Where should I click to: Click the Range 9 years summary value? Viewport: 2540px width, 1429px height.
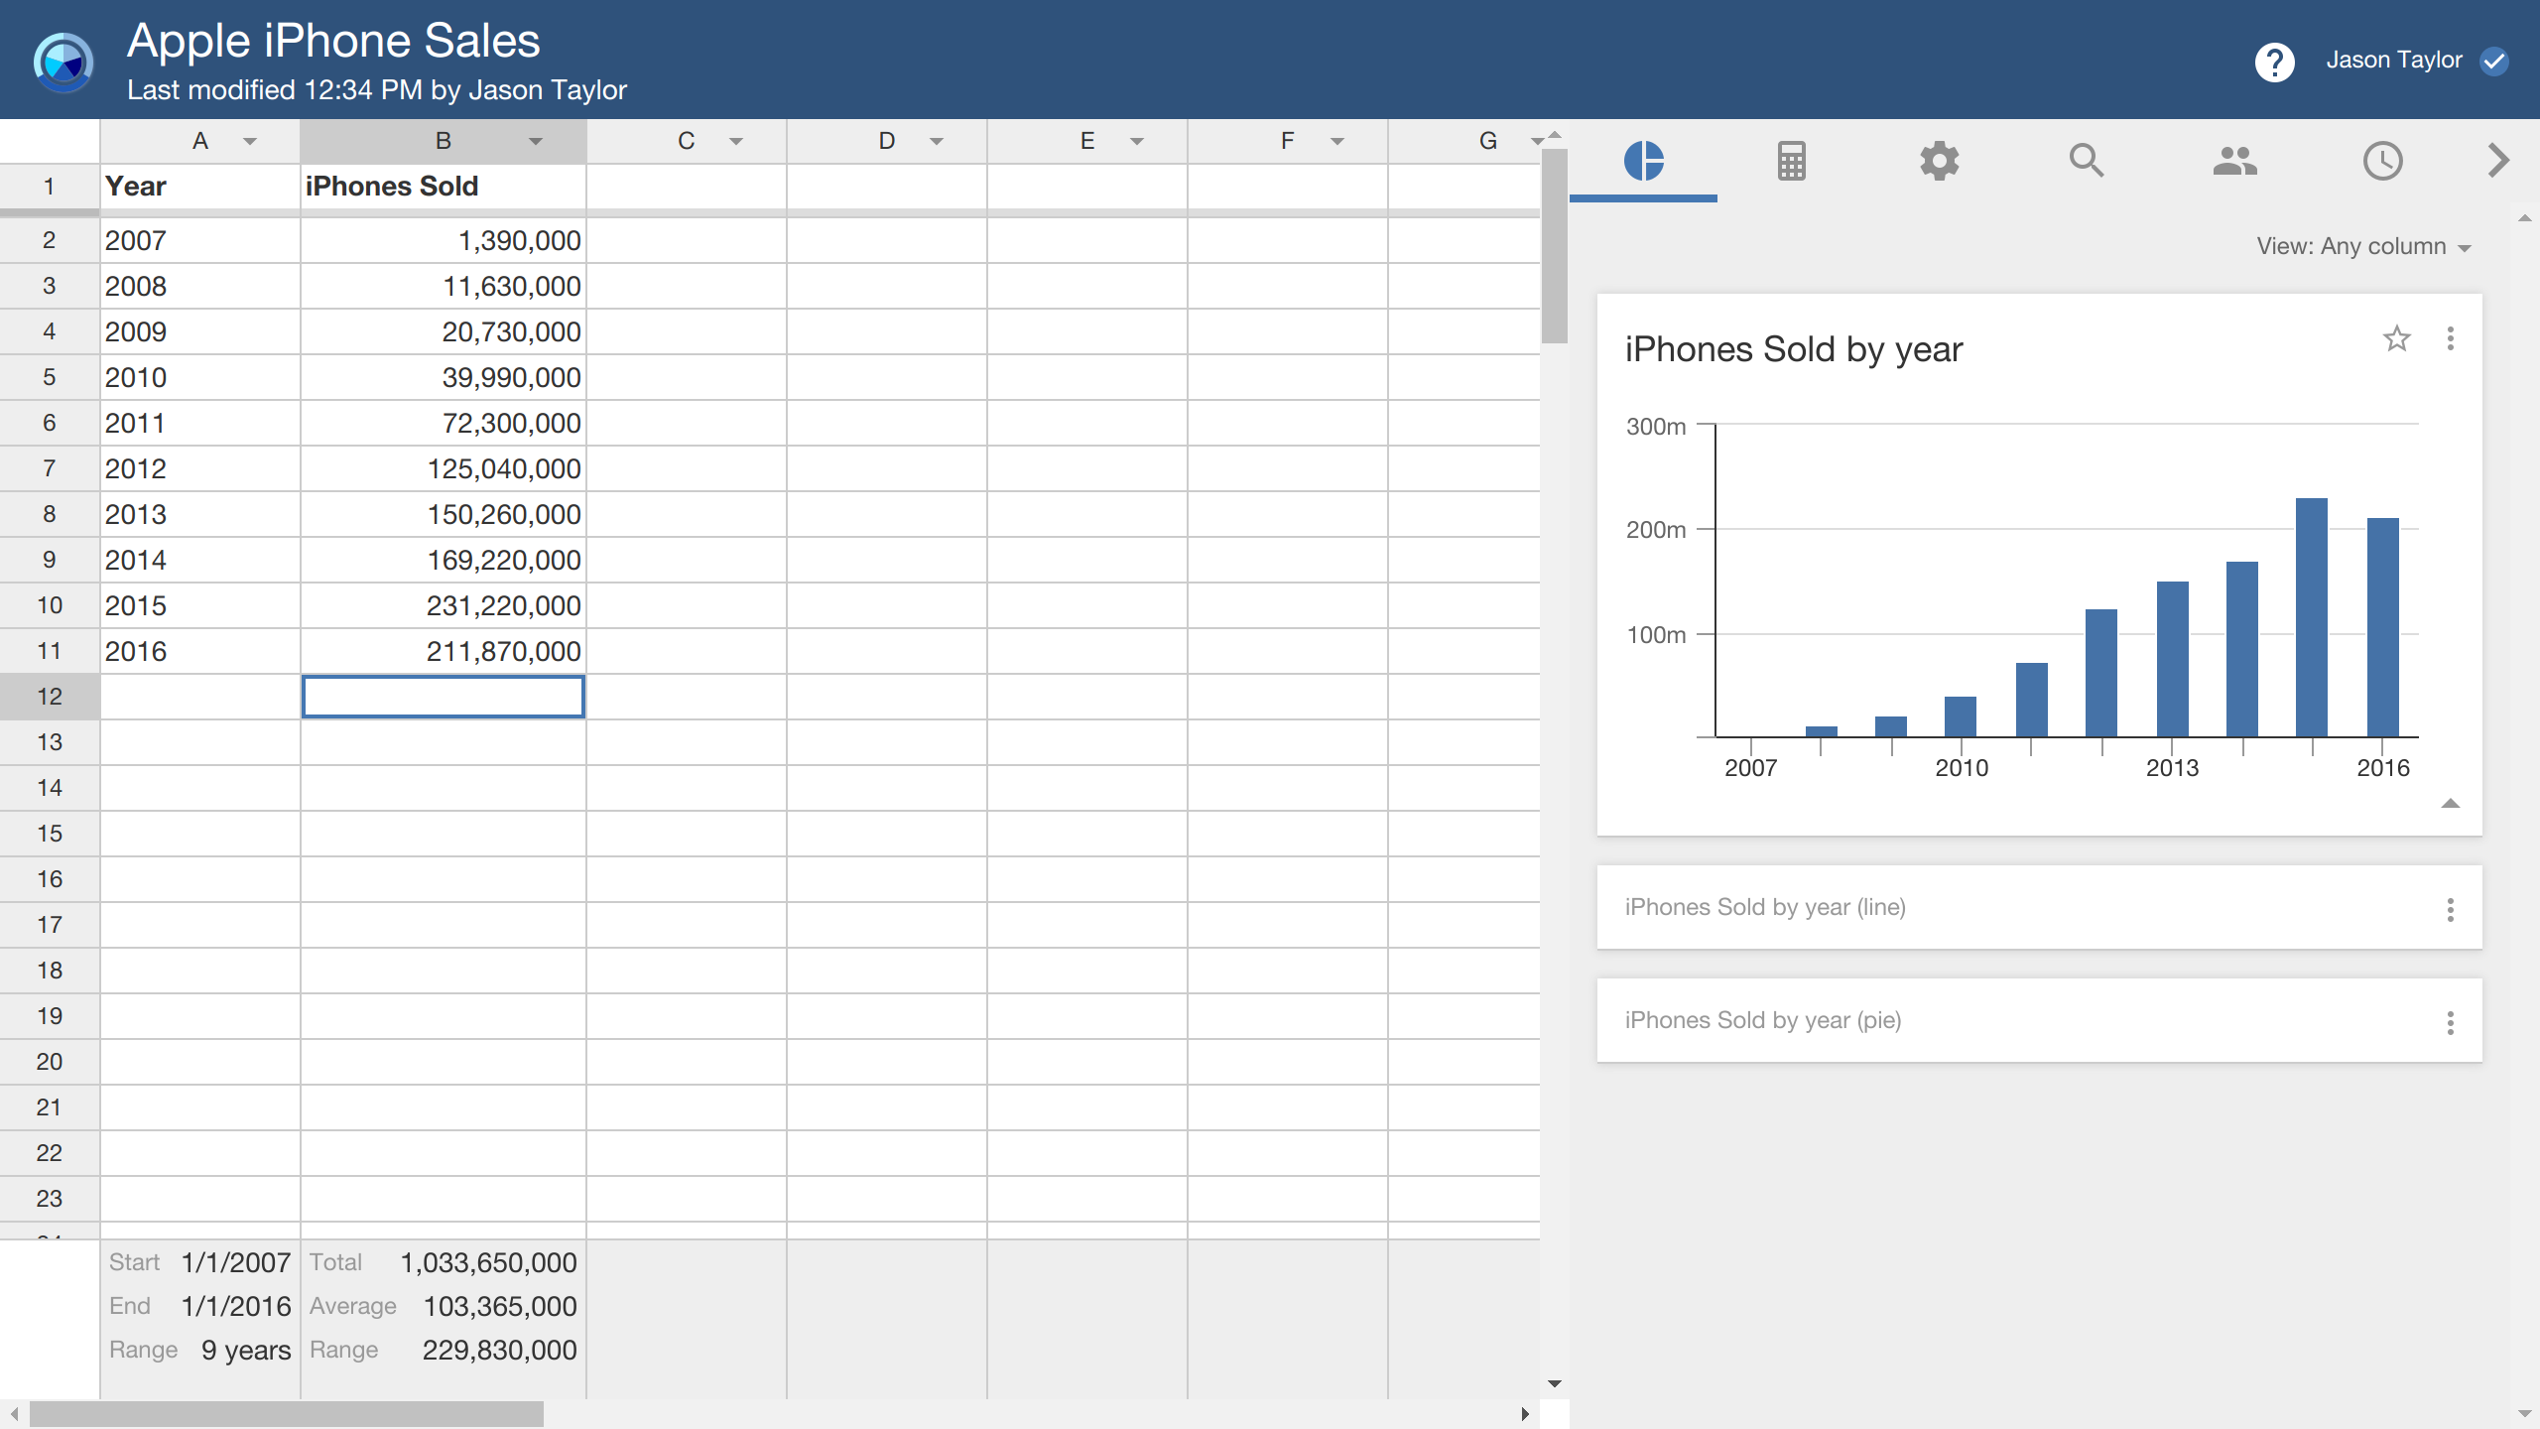(246, 1350)
